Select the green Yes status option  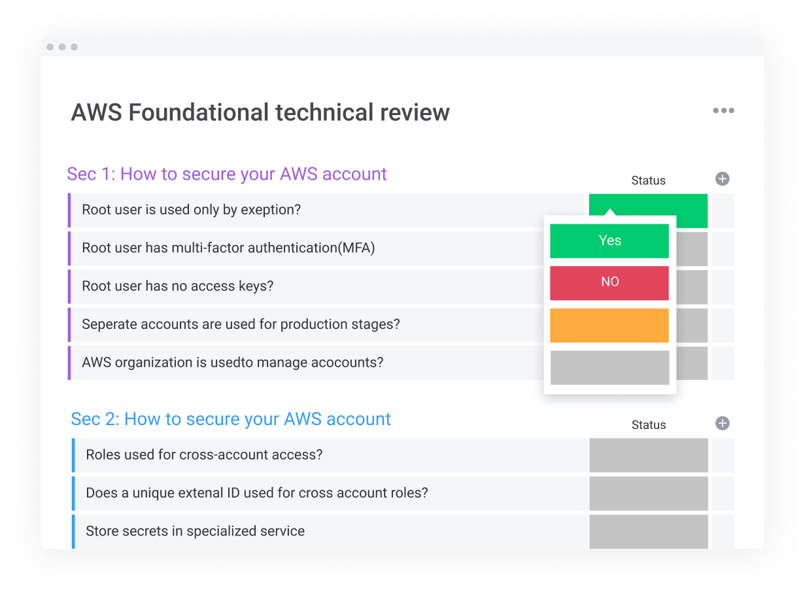(609, 241)
